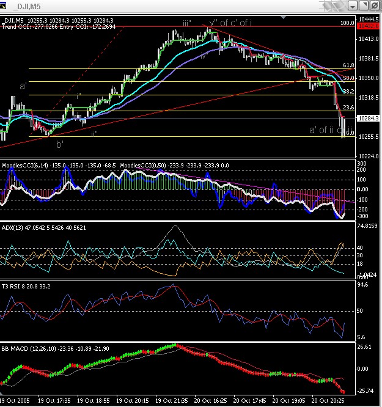Click the 10350.0 price scale value
382x407 pixels.
click(369, 78)
